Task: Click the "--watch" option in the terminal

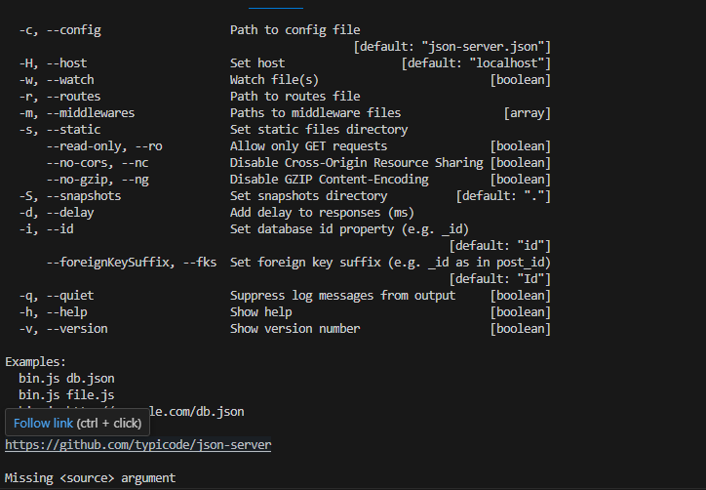Action: 70,80
